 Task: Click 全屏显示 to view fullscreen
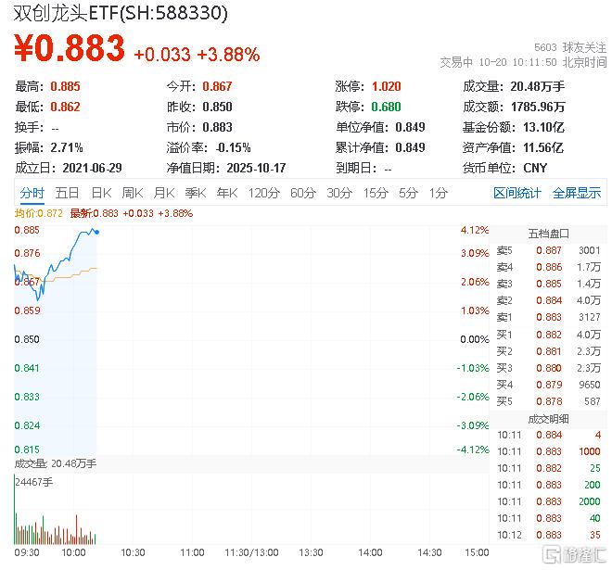coord(577,193)
